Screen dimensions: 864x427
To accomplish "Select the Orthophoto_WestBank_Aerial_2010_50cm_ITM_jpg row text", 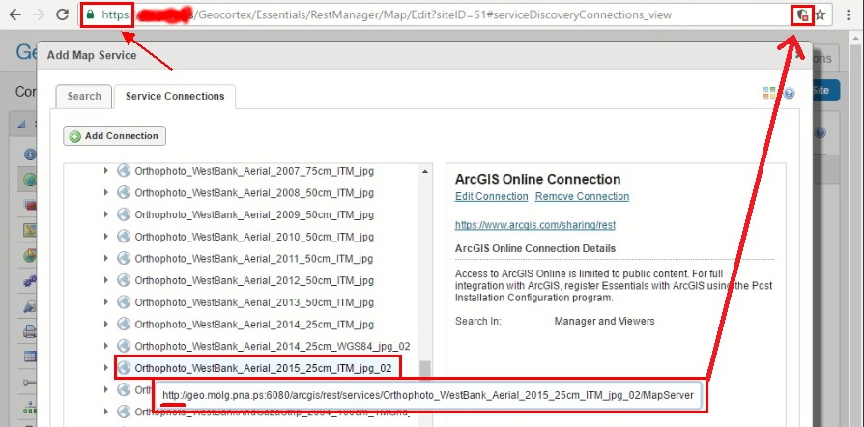I will click(254, 237).
